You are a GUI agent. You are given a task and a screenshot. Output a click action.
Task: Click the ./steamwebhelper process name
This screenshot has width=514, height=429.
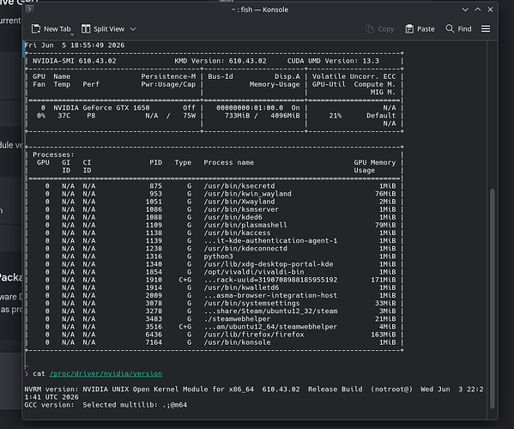pos(237,319)
